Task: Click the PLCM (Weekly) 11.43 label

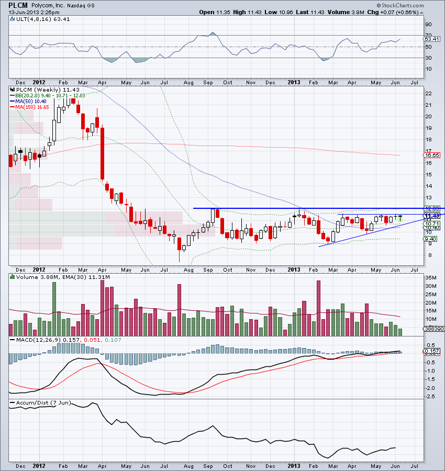Action: 48,89
